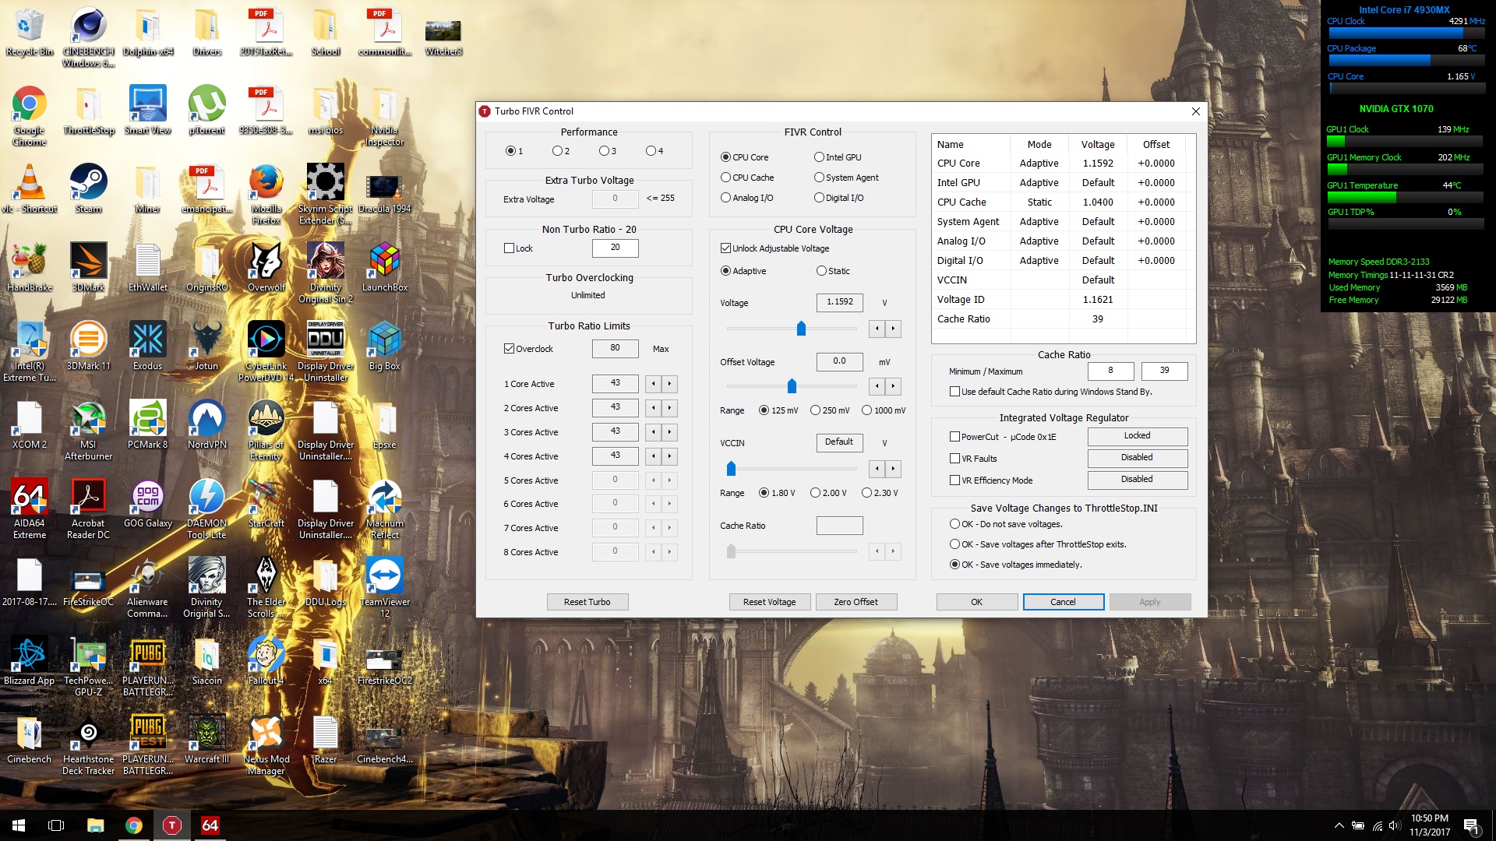
Task: Toggle the Non Turbo Ratio Lock checkbox
Action: (x=519, y=248)
